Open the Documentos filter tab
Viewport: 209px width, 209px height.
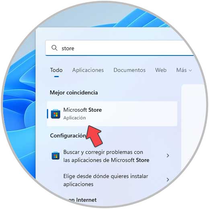(129, 70)
